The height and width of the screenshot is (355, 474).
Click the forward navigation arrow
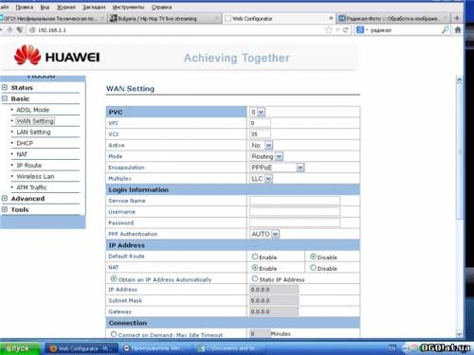click(x=9, y=29)
